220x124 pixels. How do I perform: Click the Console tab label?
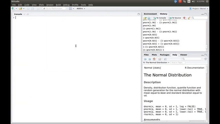(18, 14)
